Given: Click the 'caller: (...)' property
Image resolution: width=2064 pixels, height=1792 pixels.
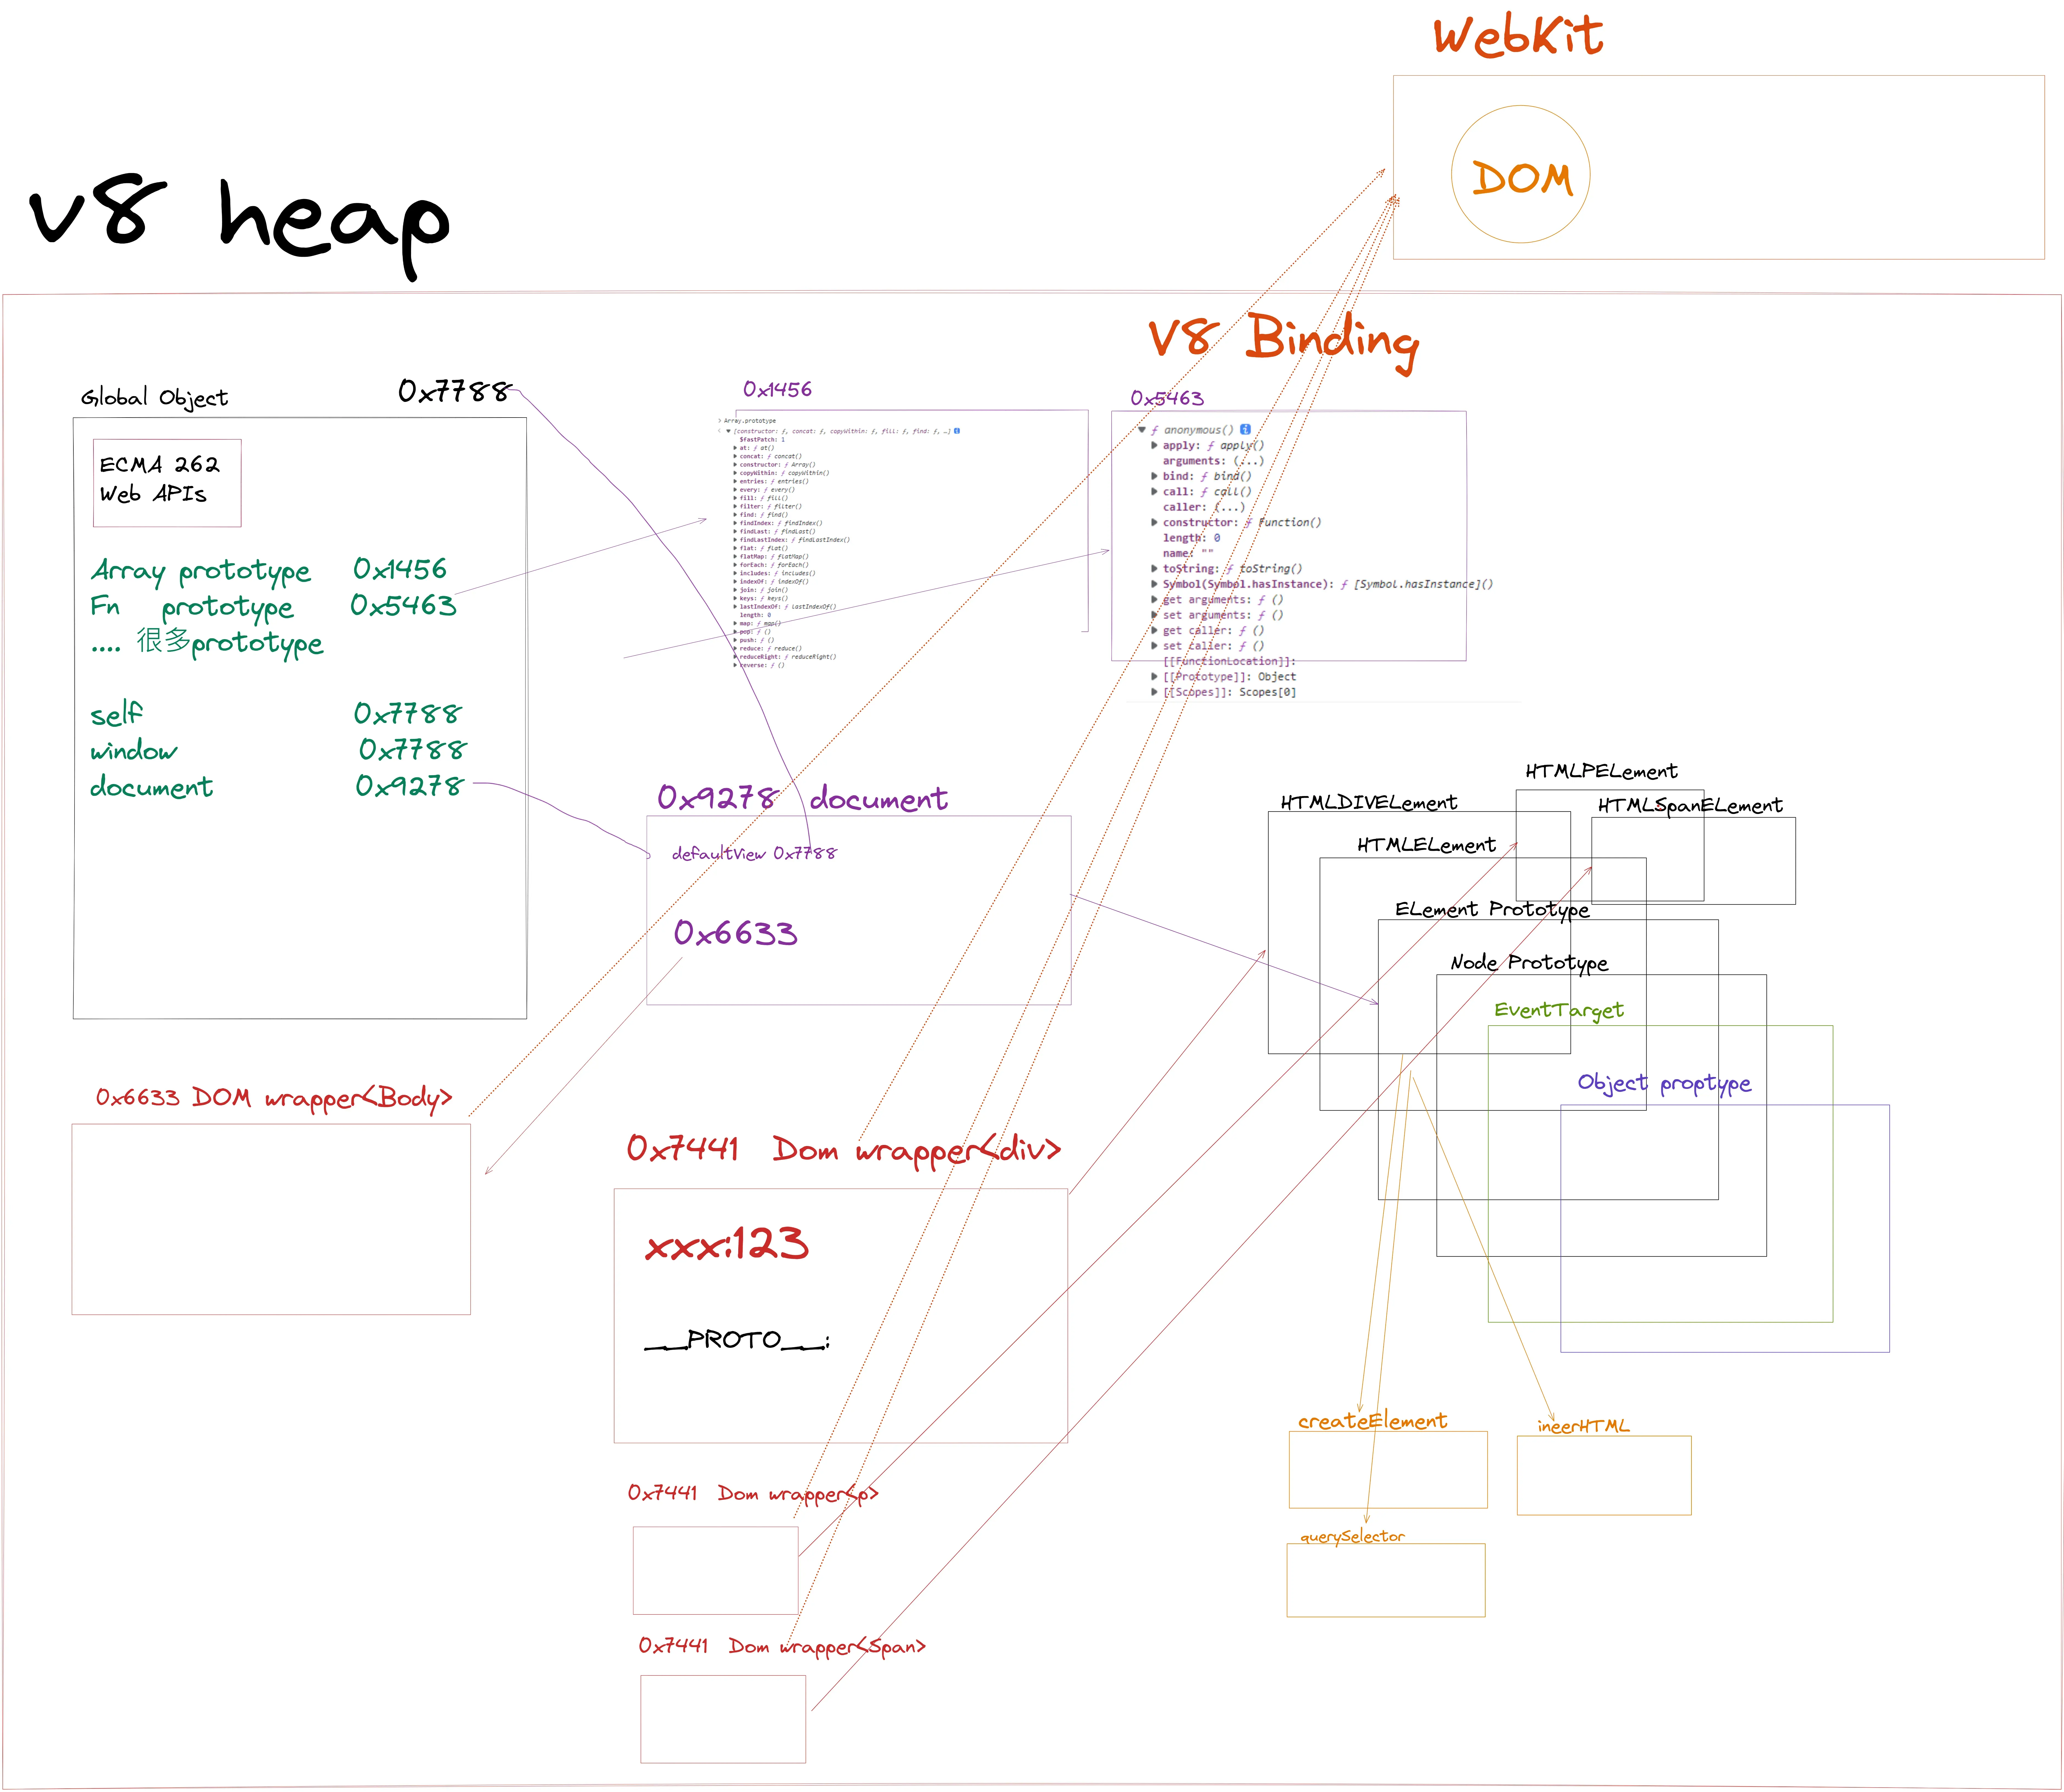Looking at the screenshot, I should 1204,507.
